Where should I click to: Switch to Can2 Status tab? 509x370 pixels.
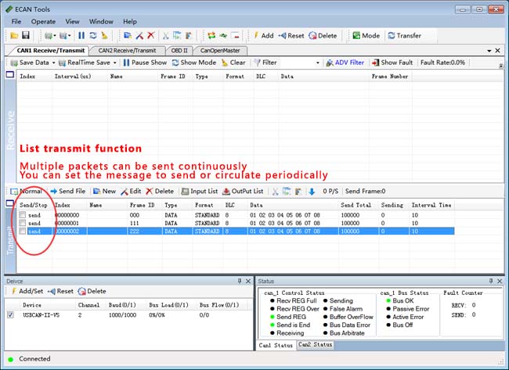pyautogui.click(x=314, y=345)
